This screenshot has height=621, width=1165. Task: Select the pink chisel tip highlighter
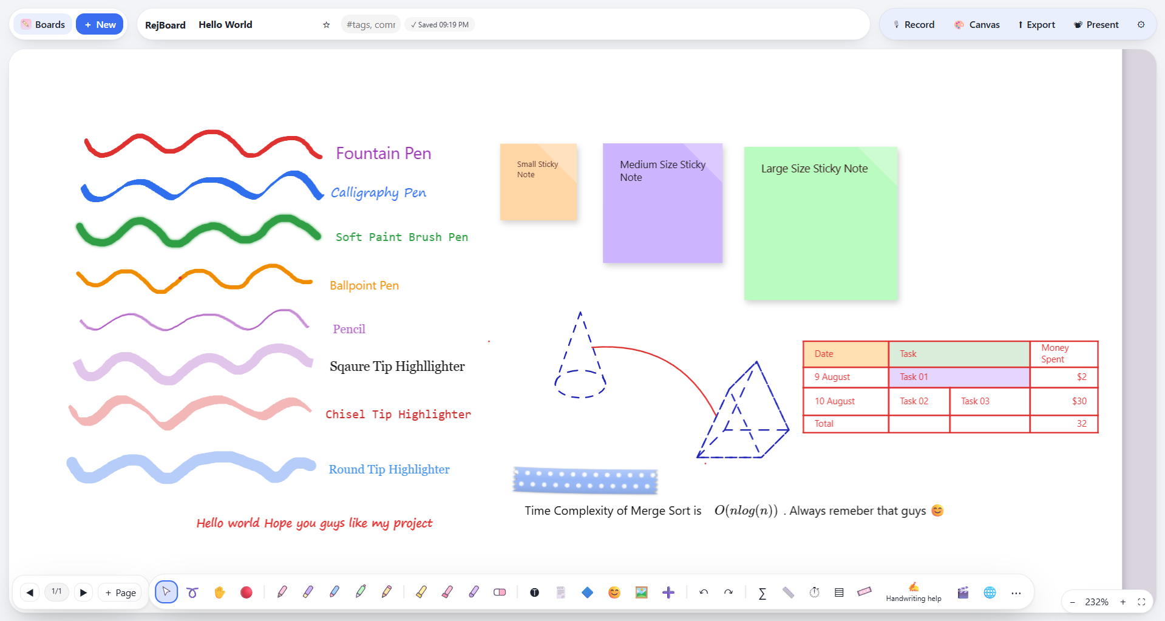point(447,592)
